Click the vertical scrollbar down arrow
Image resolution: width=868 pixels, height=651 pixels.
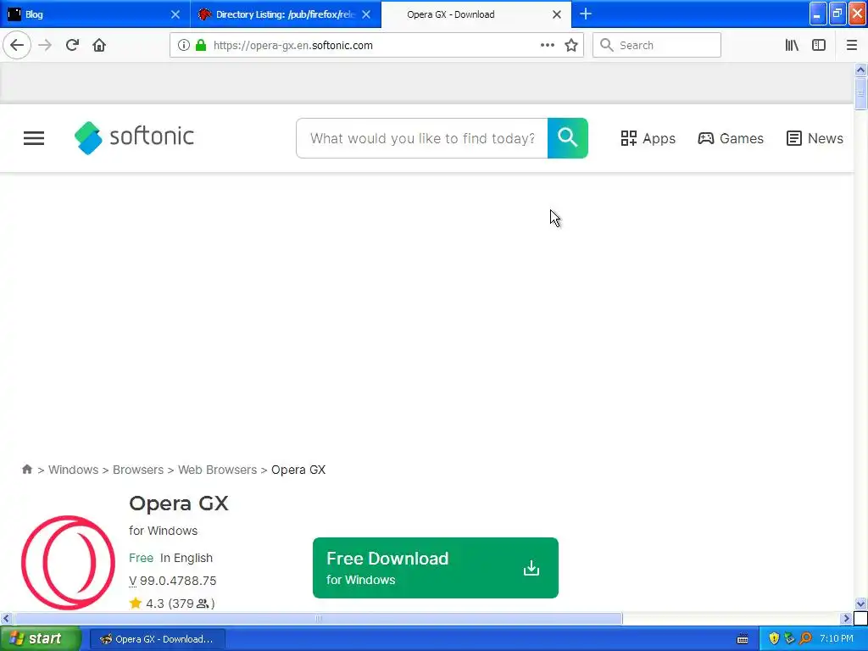click(x=860, y=604)
